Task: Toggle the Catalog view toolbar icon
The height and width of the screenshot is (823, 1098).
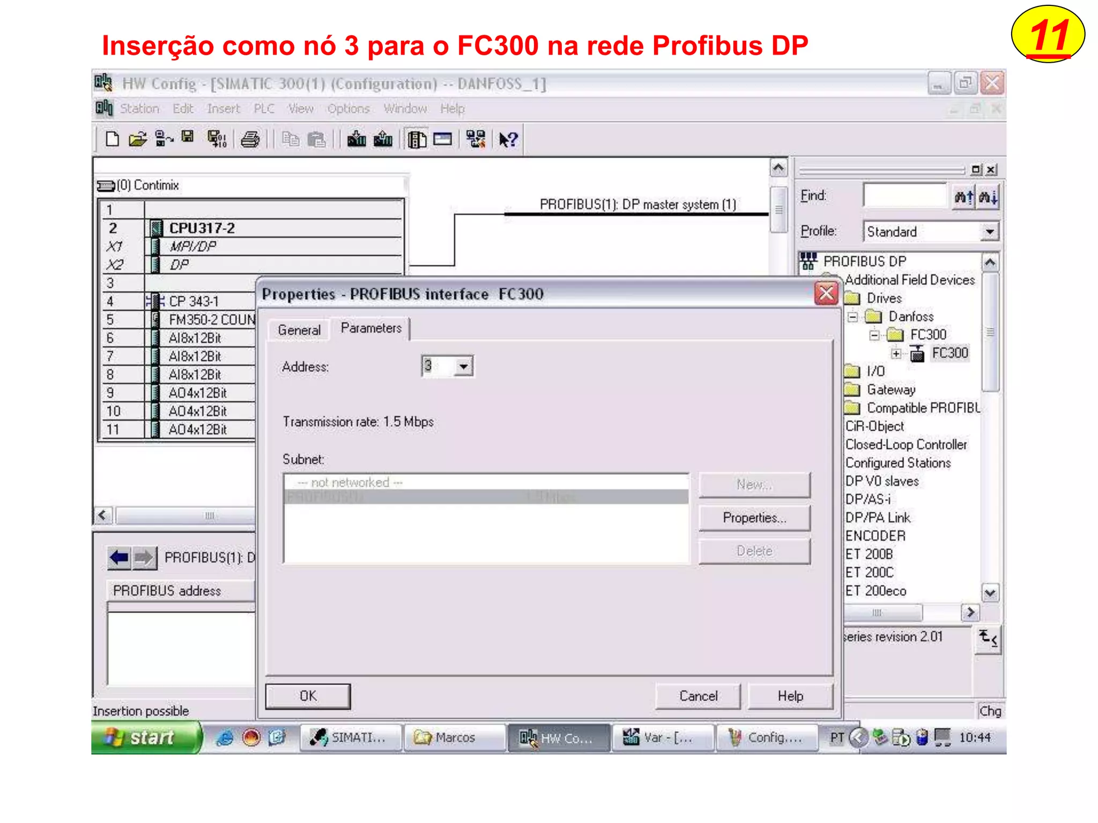Action: point(417,139)
